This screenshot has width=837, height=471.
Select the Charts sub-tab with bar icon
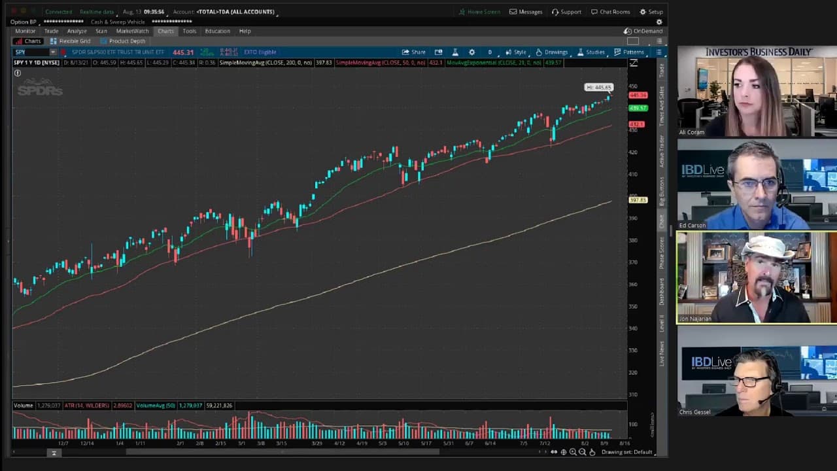click(x=28, y=41)
